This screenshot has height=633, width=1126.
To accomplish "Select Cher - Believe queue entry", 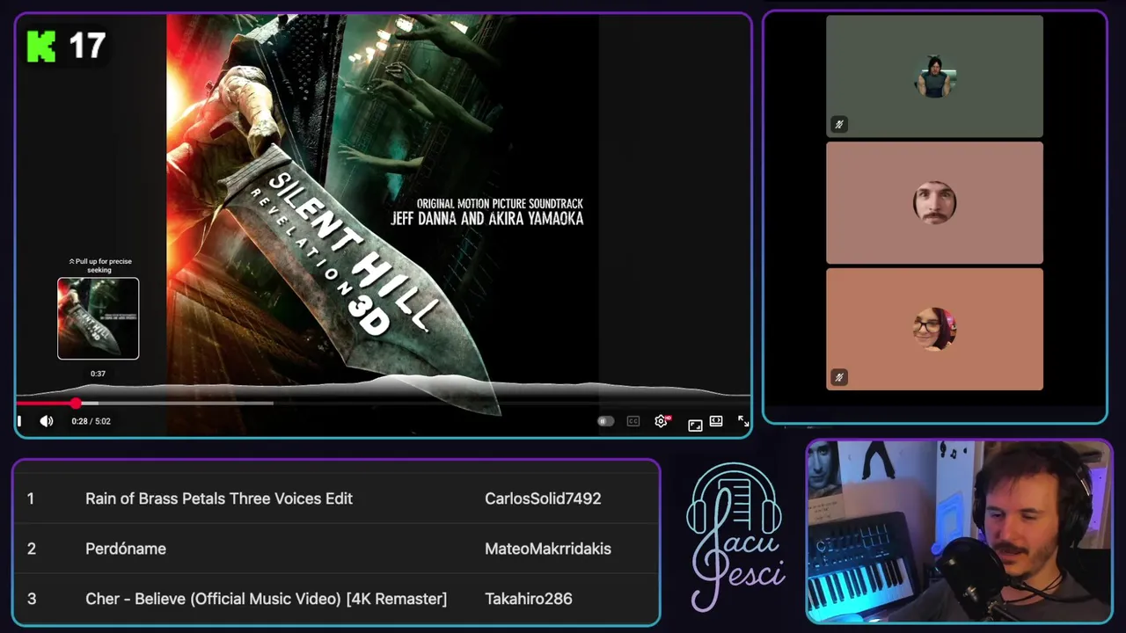I will click(266, 599).
